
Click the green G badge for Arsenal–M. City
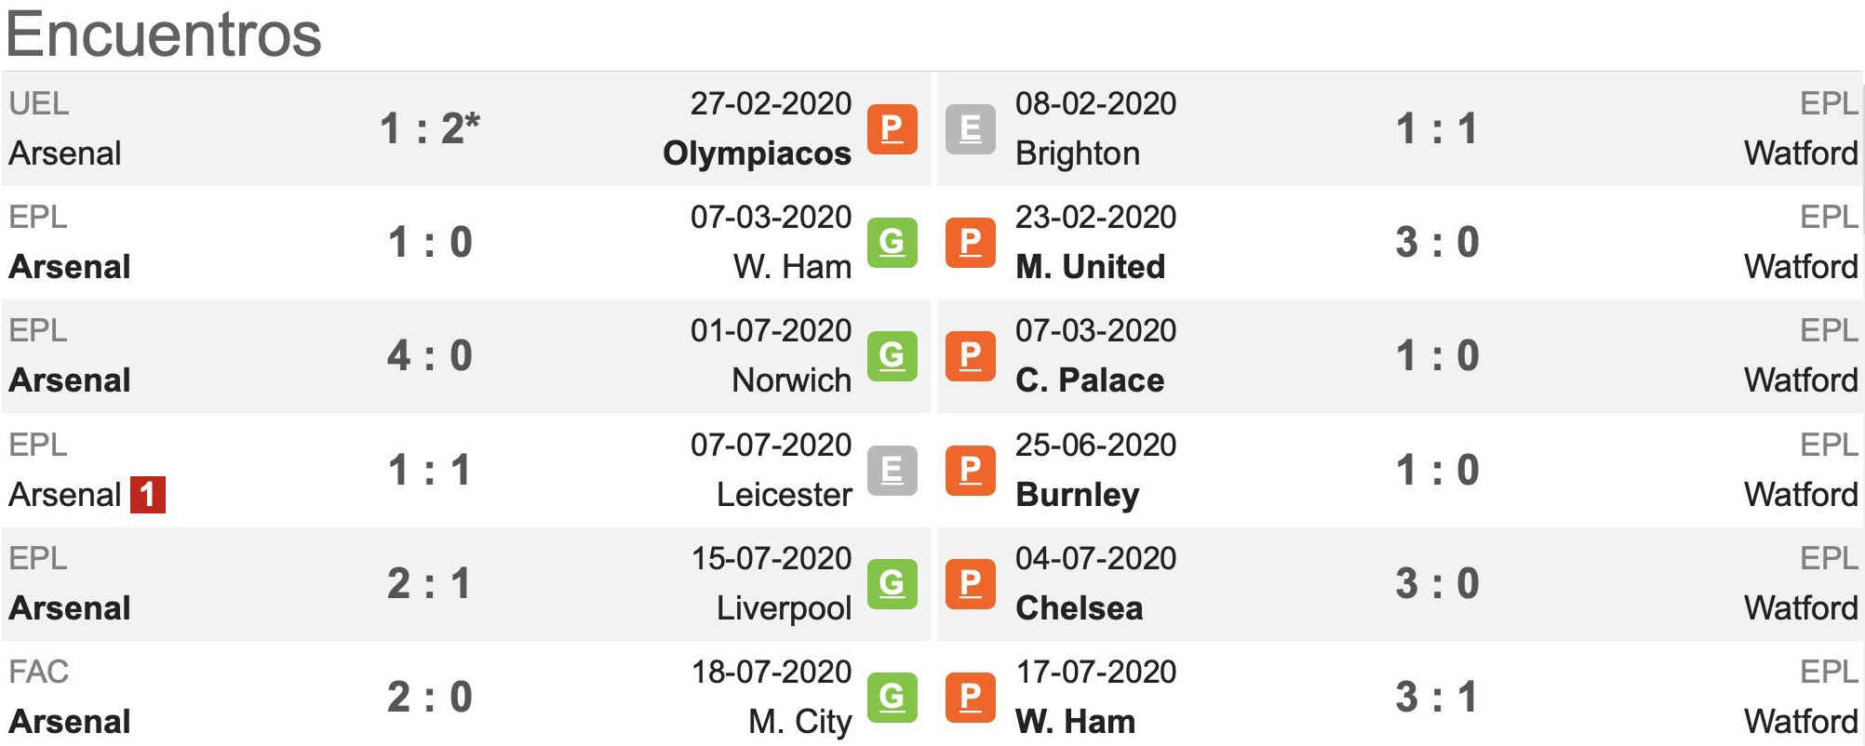(x=892, y=697)
